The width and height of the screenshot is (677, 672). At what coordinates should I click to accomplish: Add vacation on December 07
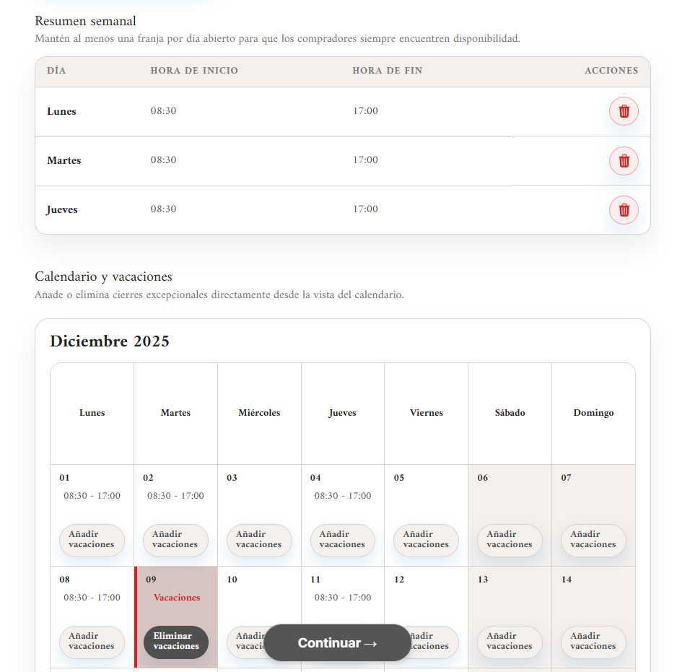pyautogui.click(x=593, y=540)
